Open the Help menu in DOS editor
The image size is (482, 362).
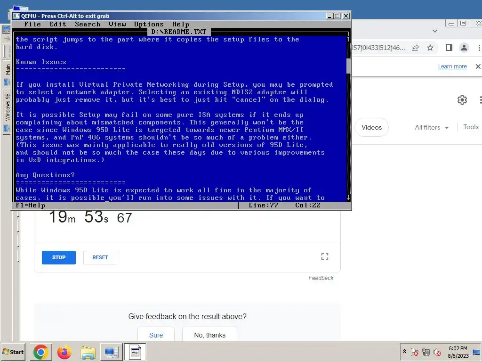(x=180, y=25)
